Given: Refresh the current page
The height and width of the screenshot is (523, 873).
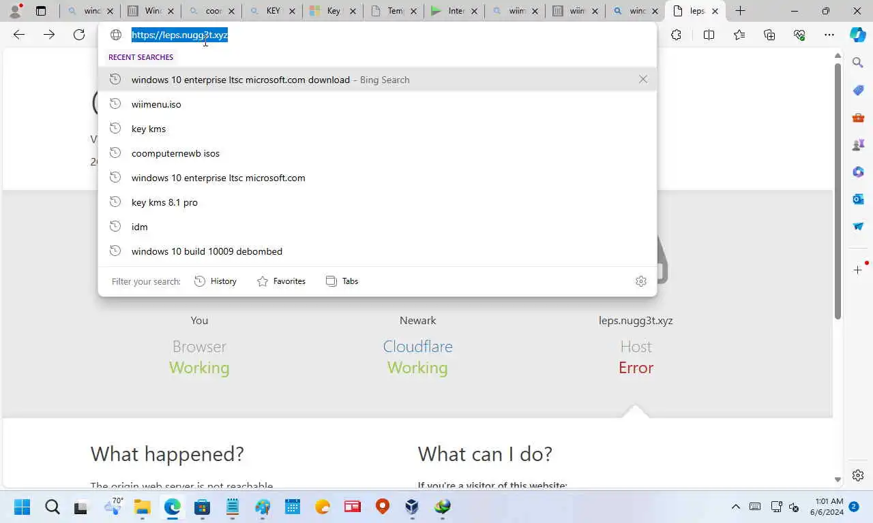Looking at the screenshot, I should (79, 35).
